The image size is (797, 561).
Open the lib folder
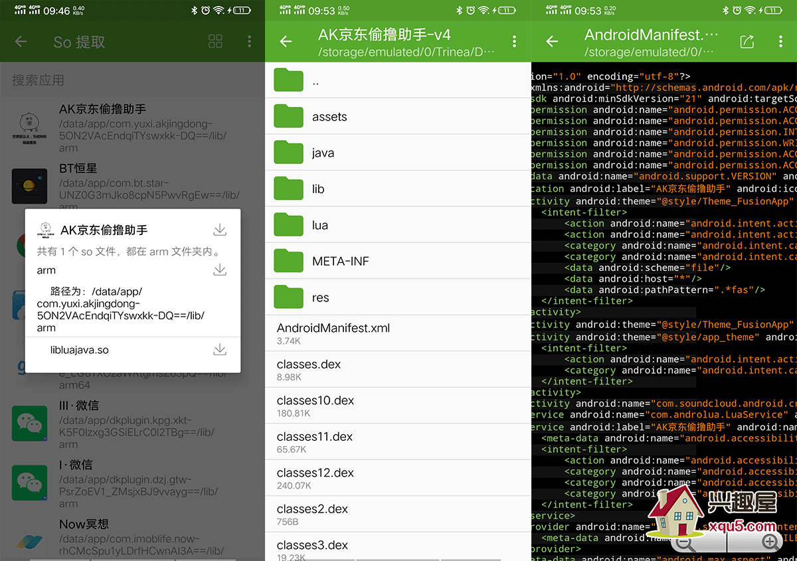(x=398, y=189)
